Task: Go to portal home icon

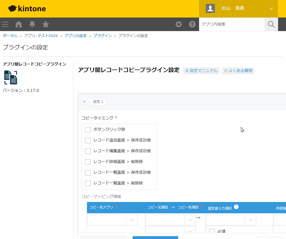Action: (x=19, y=24)
